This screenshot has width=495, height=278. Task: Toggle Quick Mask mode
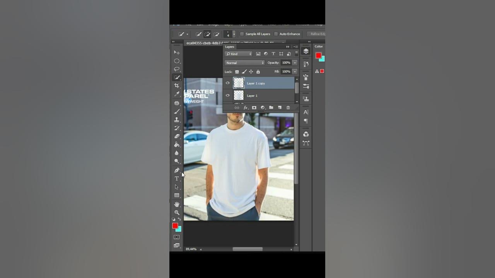coord(177,237)
